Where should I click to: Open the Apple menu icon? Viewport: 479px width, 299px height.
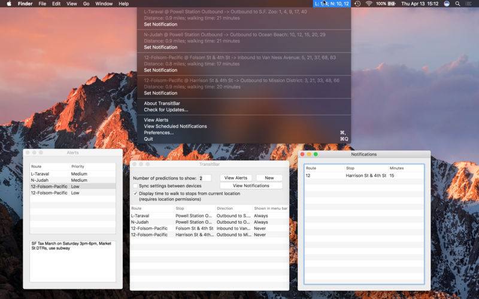[x=9, y=4]
